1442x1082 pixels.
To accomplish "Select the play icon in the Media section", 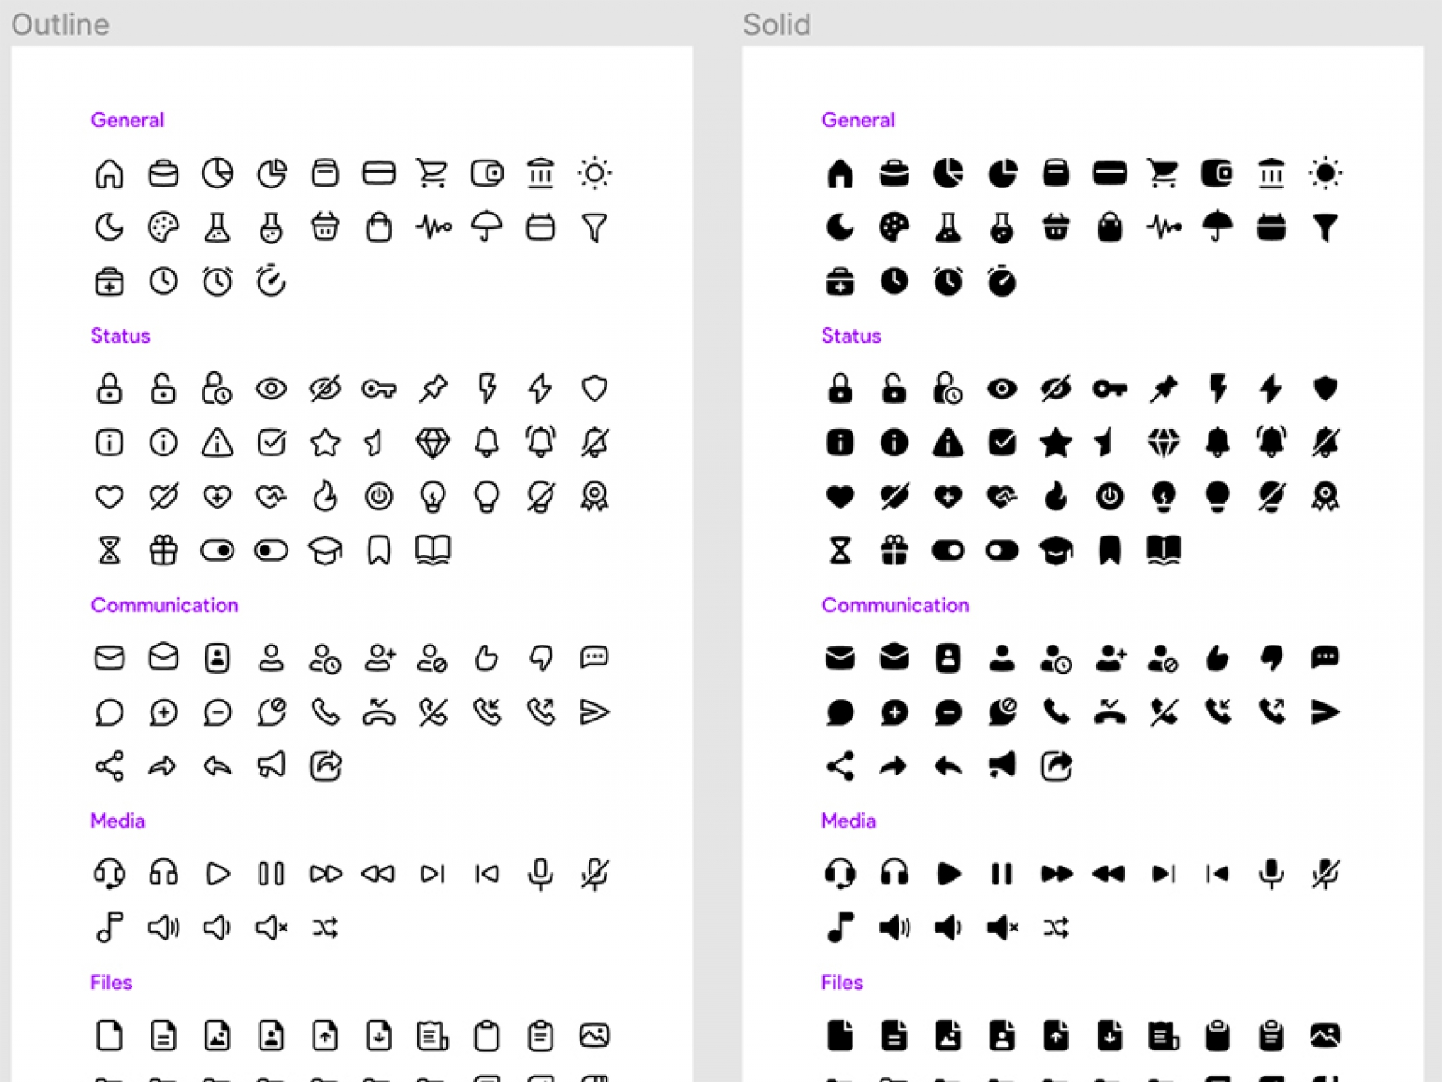I will tap(217, 873).
